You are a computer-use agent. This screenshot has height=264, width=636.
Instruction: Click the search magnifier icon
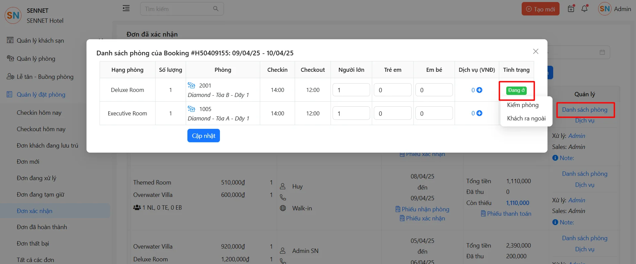coord(216,9)
